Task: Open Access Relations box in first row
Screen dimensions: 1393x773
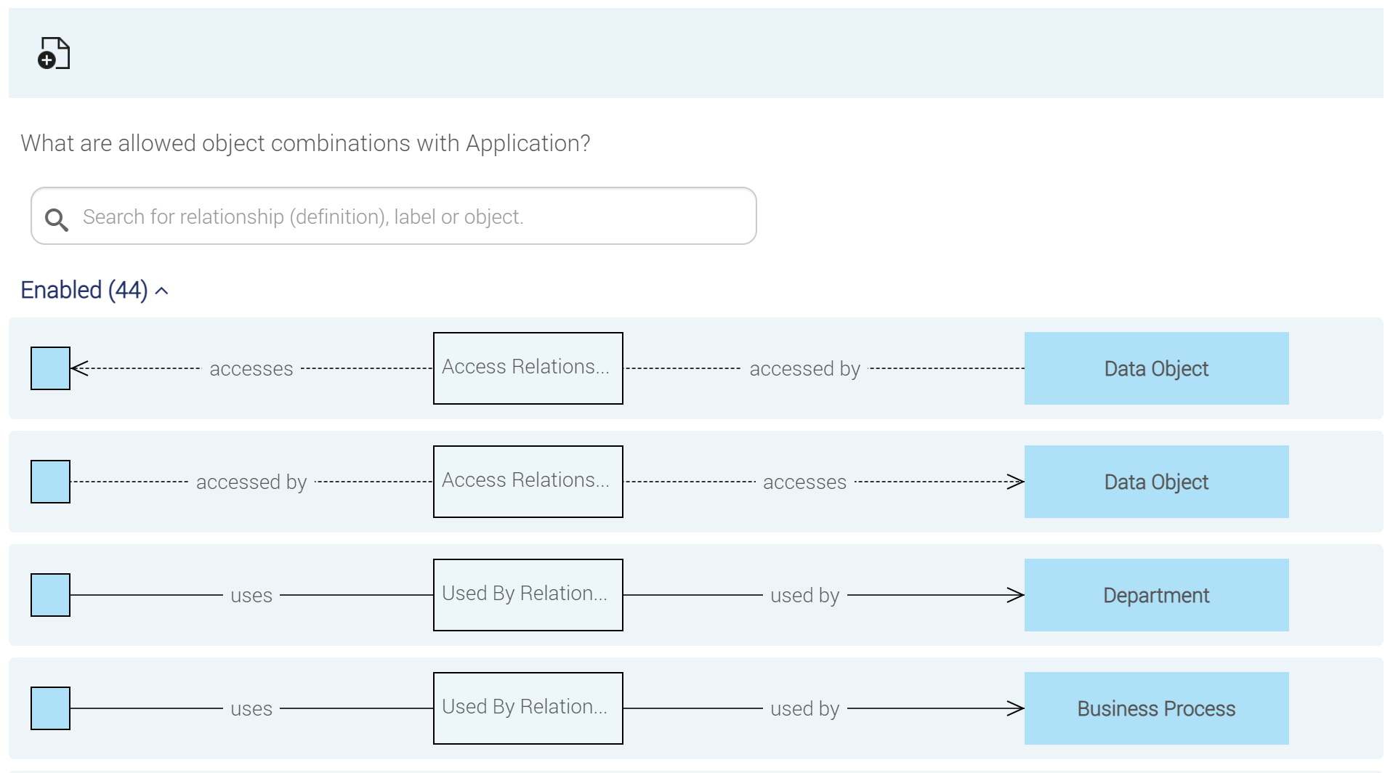Action: point(528,368)
